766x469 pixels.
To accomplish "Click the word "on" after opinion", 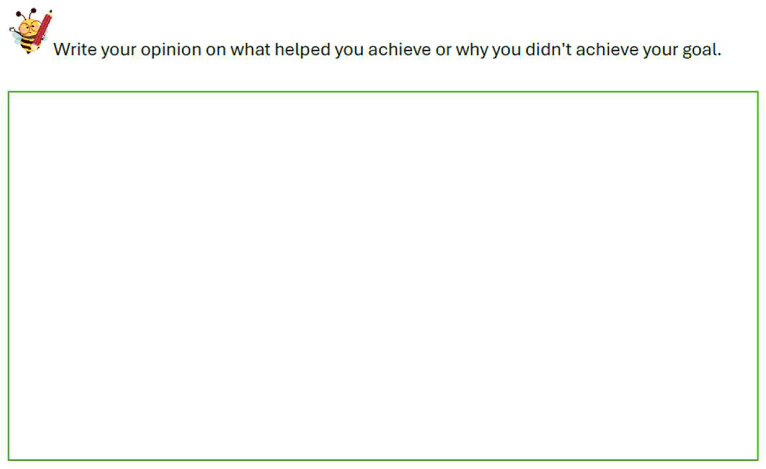I will pyautogui.click(x=215, y=50).
